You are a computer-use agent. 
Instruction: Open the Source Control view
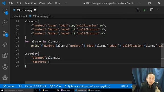click(5, 33)
